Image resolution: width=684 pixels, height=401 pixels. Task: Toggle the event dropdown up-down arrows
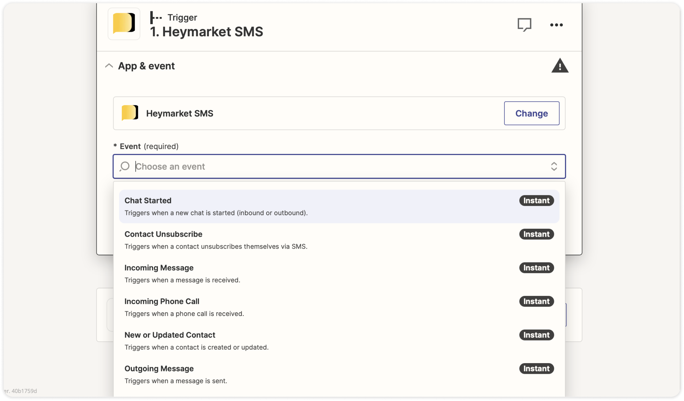(x=554, y=166)
